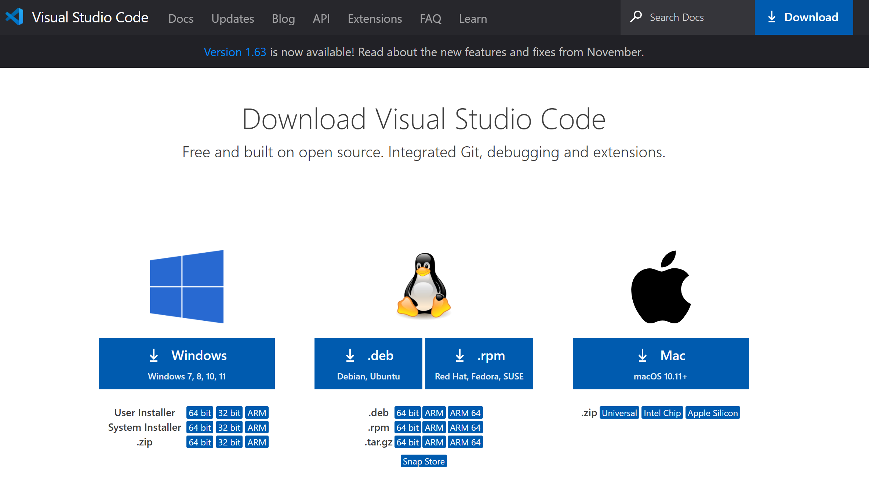
Task: Click the "Download Visual Studio Code" heading
Action: [424, 119]
